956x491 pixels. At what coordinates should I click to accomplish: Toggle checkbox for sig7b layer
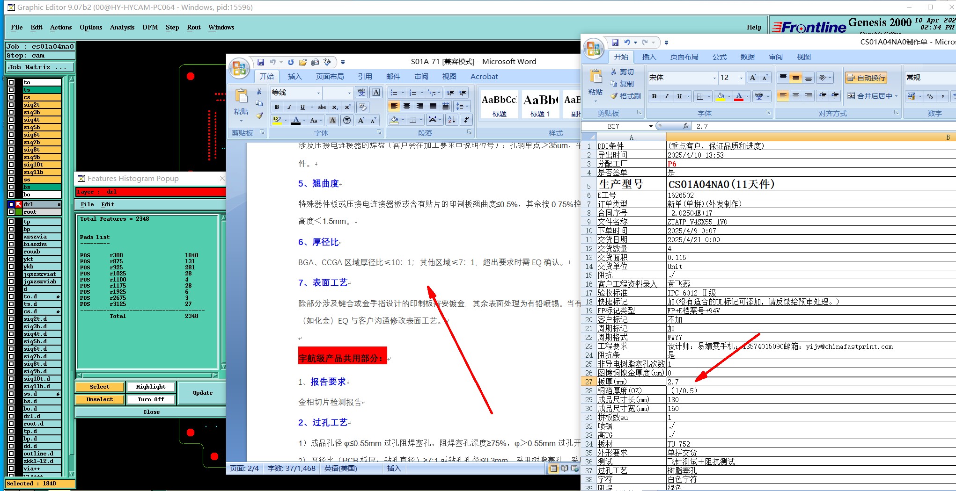pyautogui.click(x=11, y=142)
